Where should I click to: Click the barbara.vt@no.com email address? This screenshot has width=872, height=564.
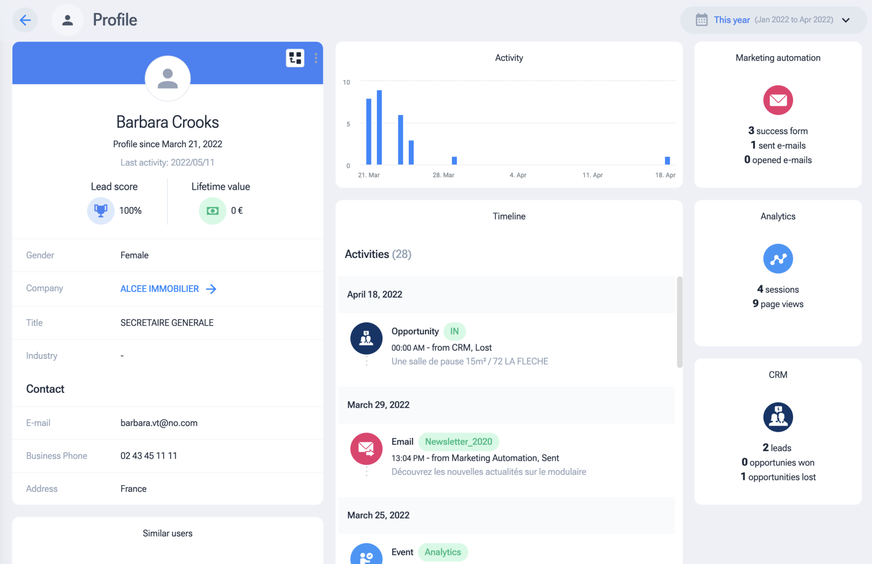coord(159,423)
